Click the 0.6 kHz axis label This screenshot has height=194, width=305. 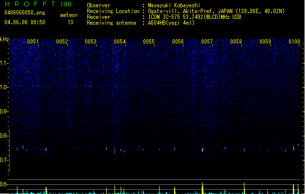4,184
